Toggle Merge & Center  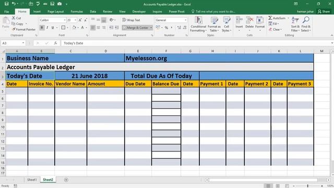click(x=136, y=28)
